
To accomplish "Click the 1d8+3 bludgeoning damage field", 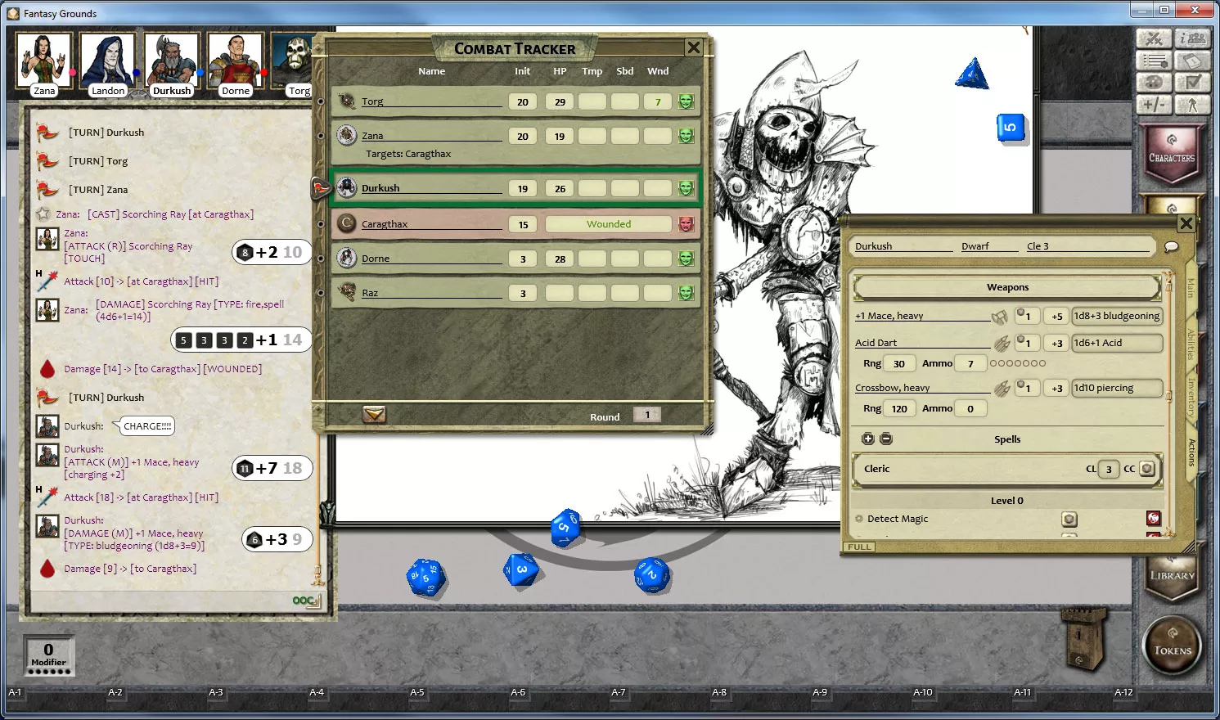I will pyautogui.click(x=1117, y=316).
